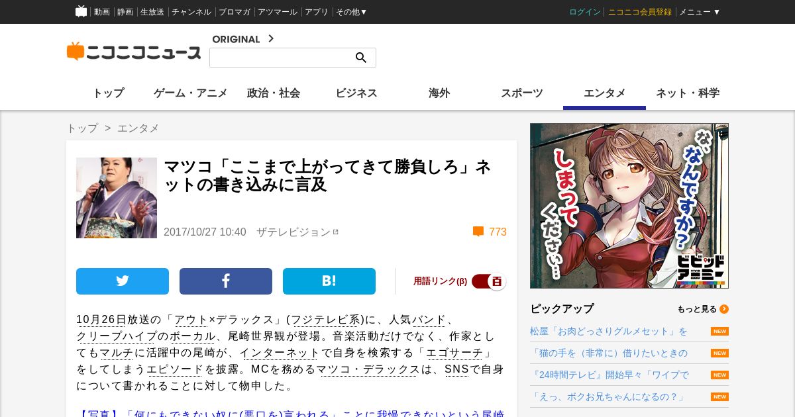
Task: Bookmark article with Hatena B! button
Action: [329, 281]
